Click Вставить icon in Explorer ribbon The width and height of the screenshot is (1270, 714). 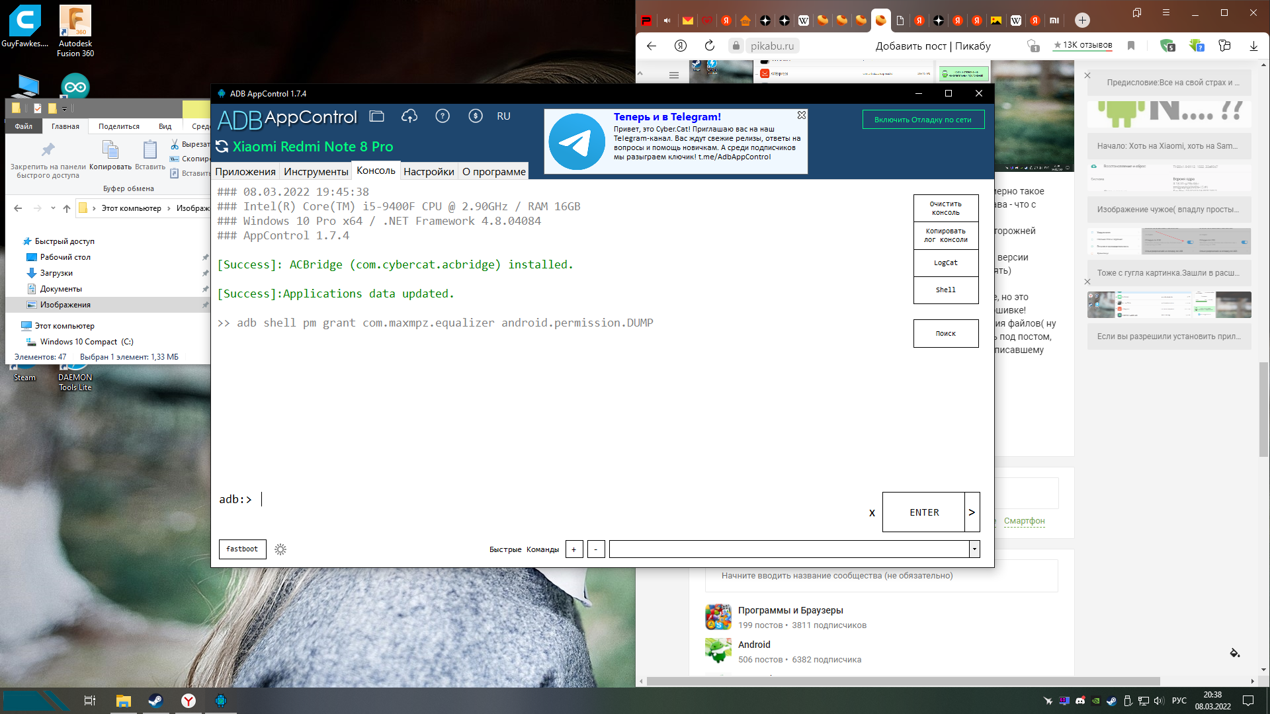pyautogui.click(x=150, y=155)
